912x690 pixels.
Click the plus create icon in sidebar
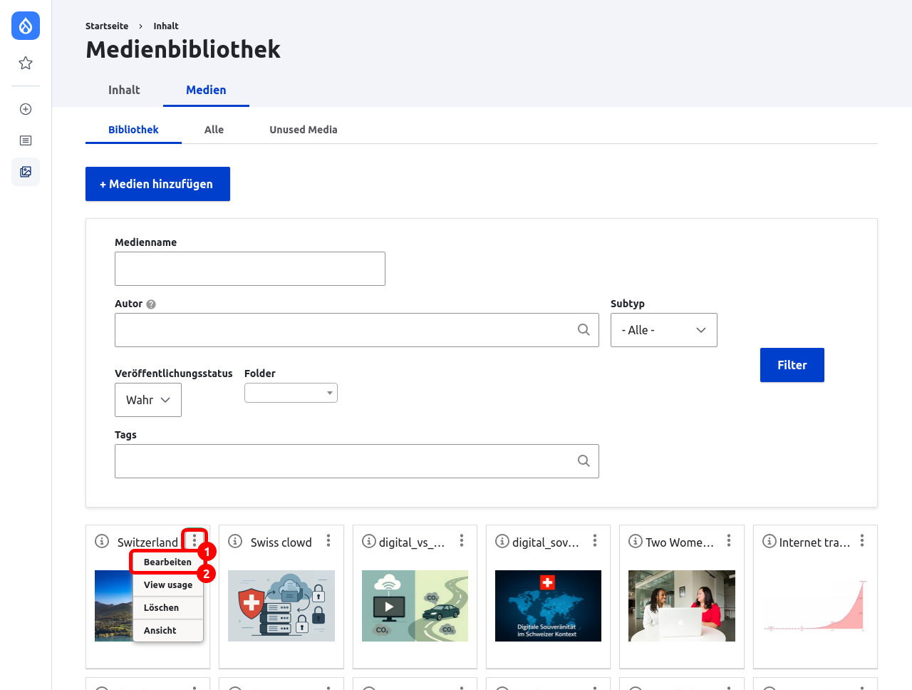[x=26, y=109]
